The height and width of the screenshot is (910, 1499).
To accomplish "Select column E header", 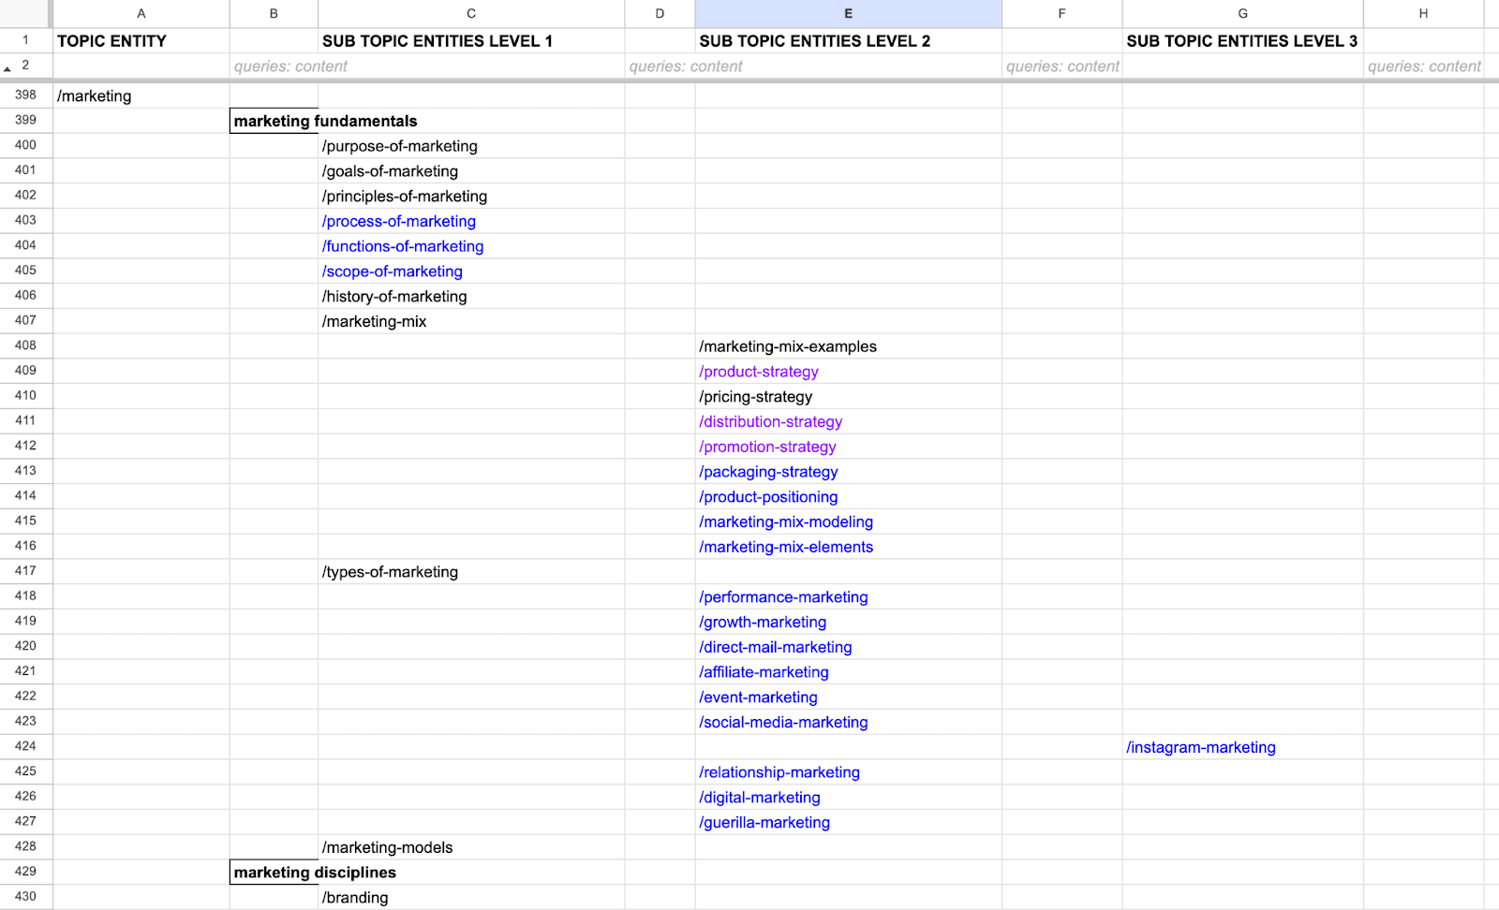I will click(848, 13).
